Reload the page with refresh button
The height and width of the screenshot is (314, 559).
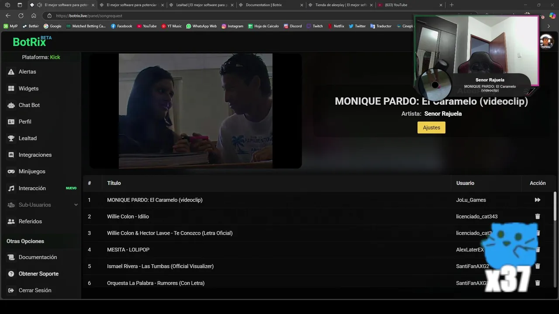pyautogui.click(x=21, y=16)
